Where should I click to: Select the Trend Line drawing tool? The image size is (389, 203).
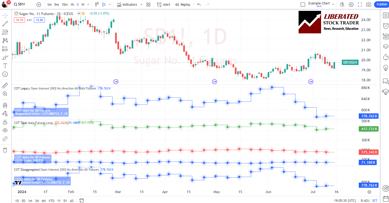(5, 24)
